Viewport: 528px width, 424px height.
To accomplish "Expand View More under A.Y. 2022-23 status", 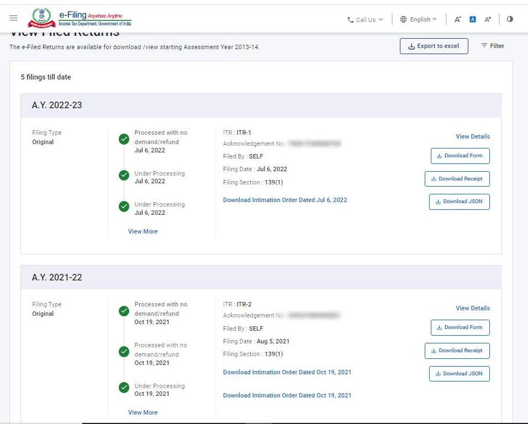I will [142, 231].
